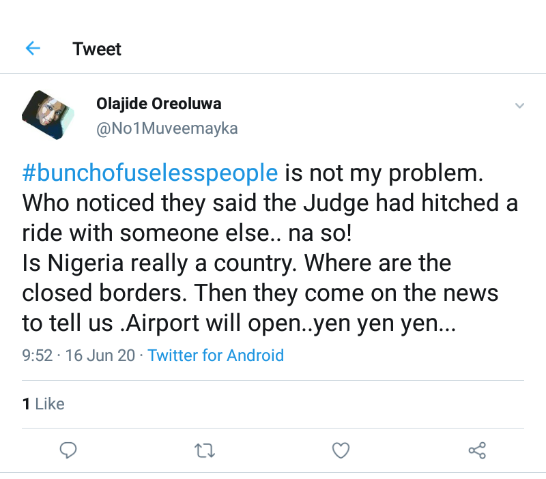Tap the Tweet header title

97,49
